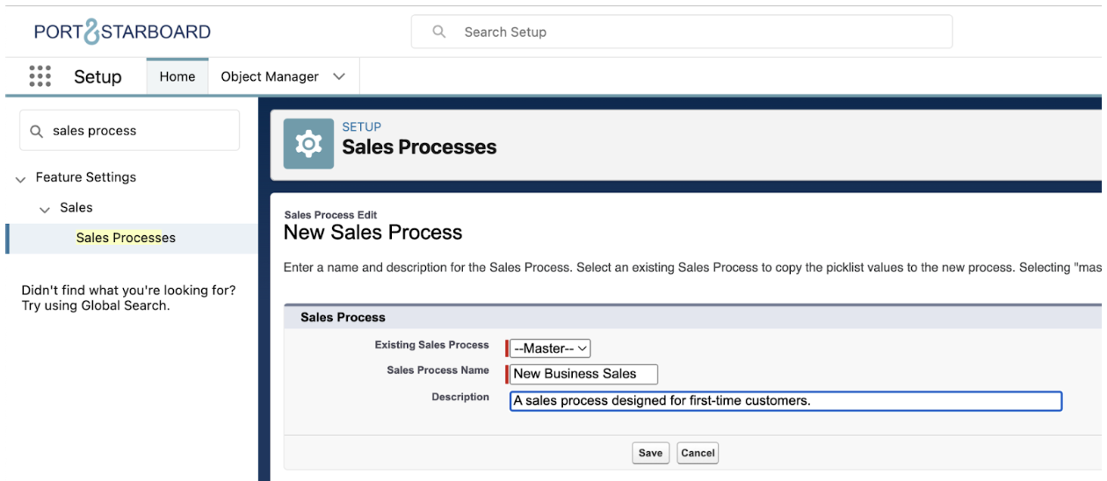Click the Sales tree label

click(76, 208)
